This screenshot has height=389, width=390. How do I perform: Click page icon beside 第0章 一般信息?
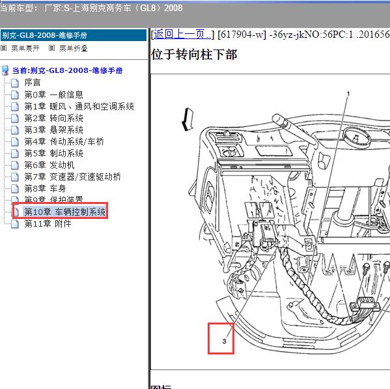click(15, 95)
